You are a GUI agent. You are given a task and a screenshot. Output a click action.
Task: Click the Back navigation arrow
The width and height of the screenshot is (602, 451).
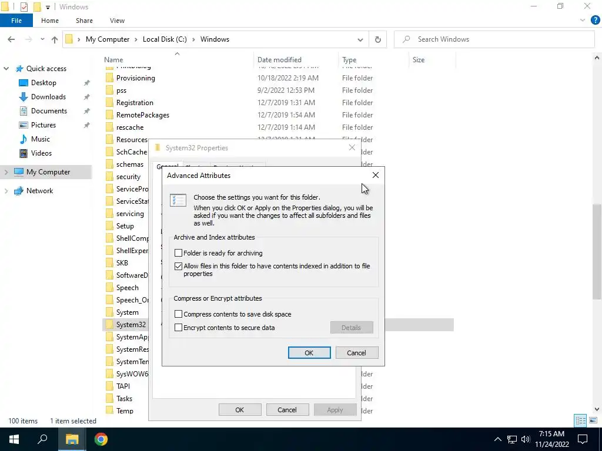pyautogui.click(x=11, y=39)
